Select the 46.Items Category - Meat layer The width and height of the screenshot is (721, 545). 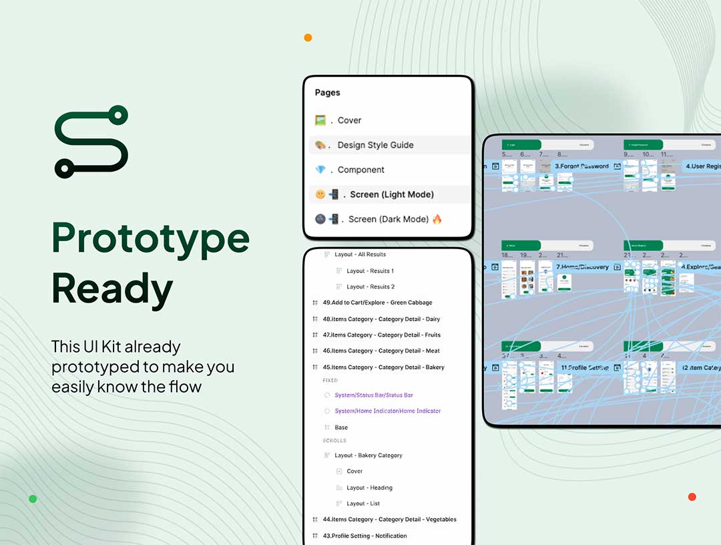(381, 351)
